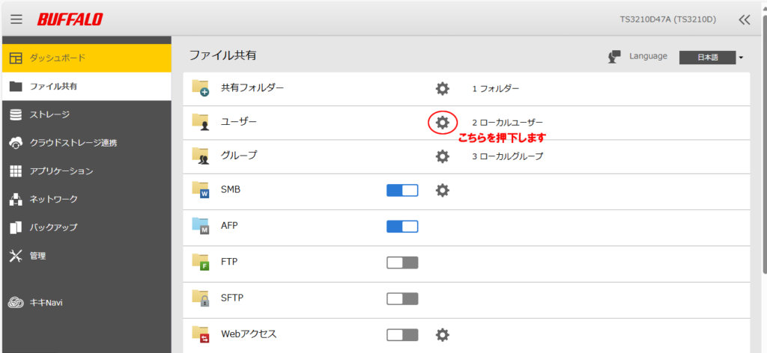The height and width of the screenshot is (353, 767).
Task: Click the Language speech icon
Action: [x=614, y=57]
